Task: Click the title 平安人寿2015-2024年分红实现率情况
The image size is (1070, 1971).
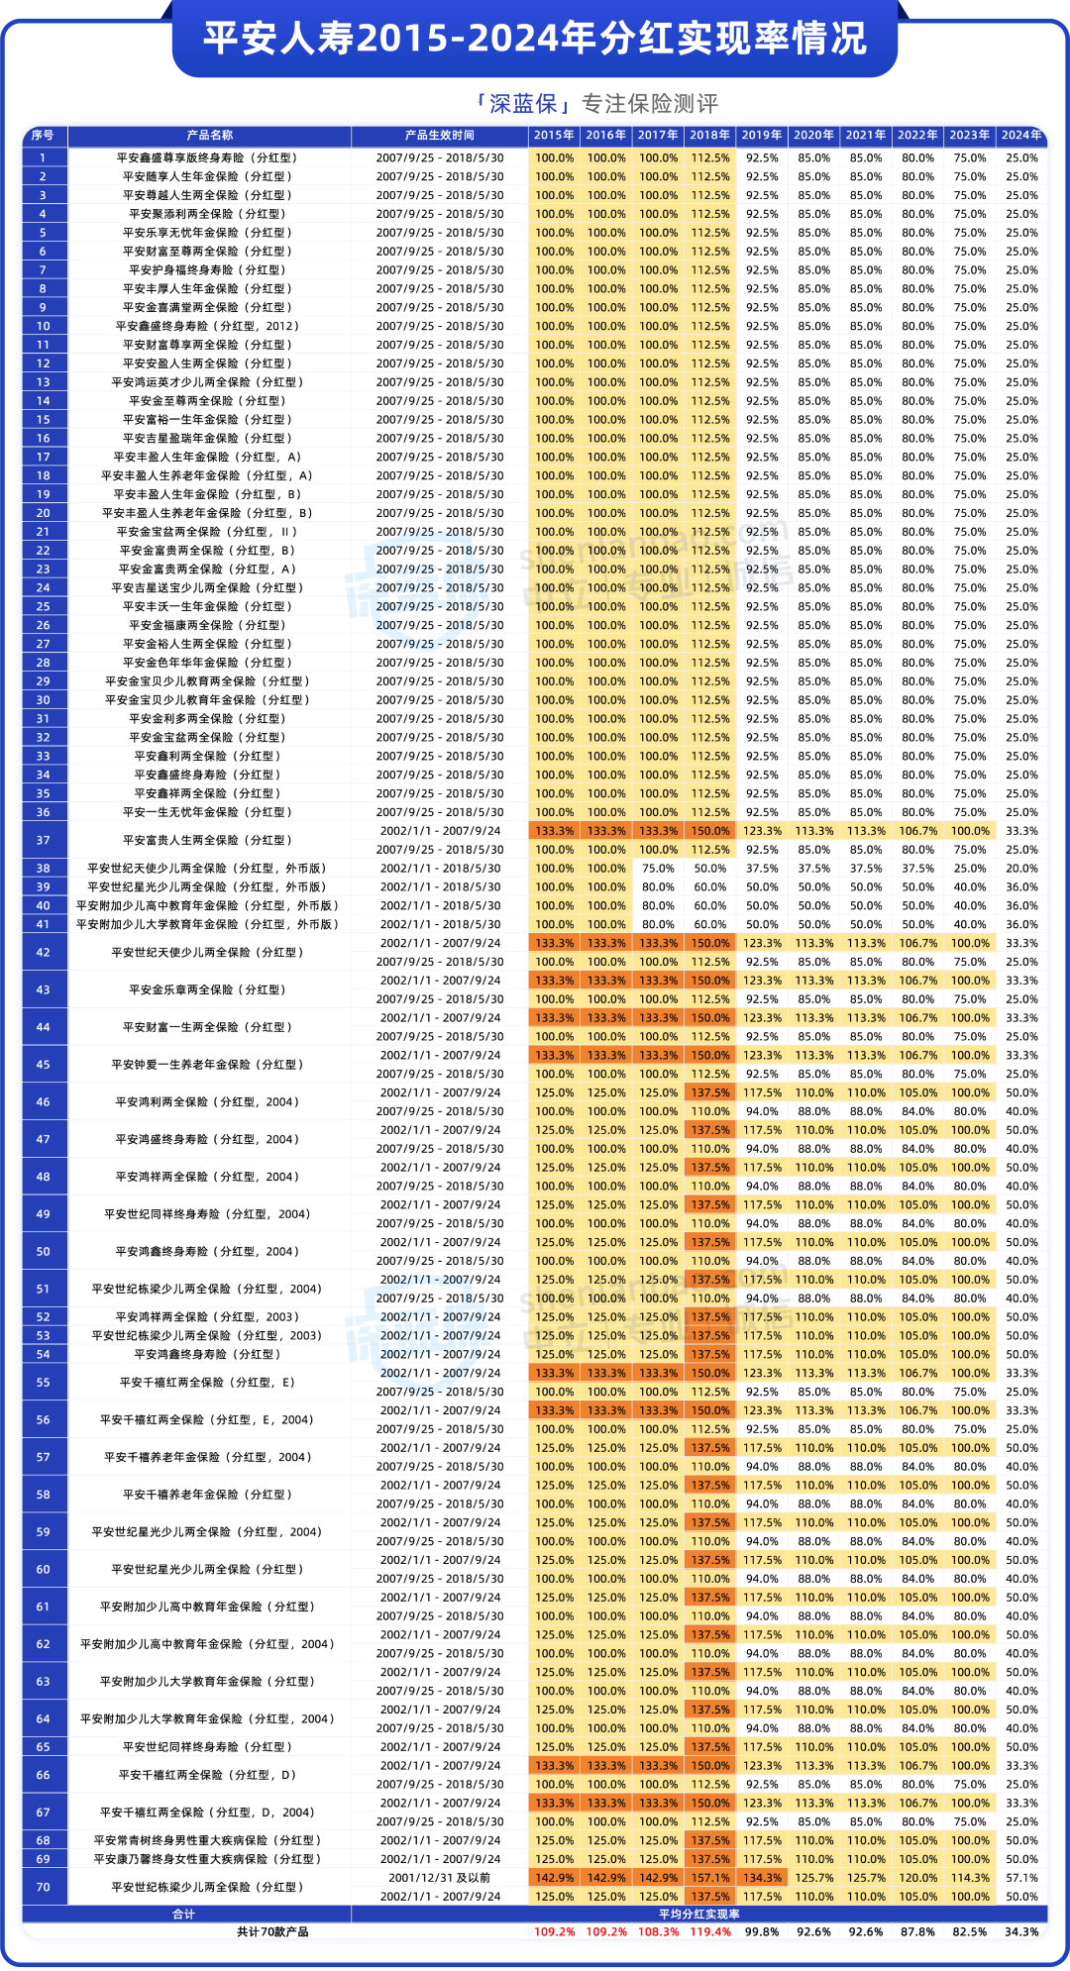Action: pos(535,39)
